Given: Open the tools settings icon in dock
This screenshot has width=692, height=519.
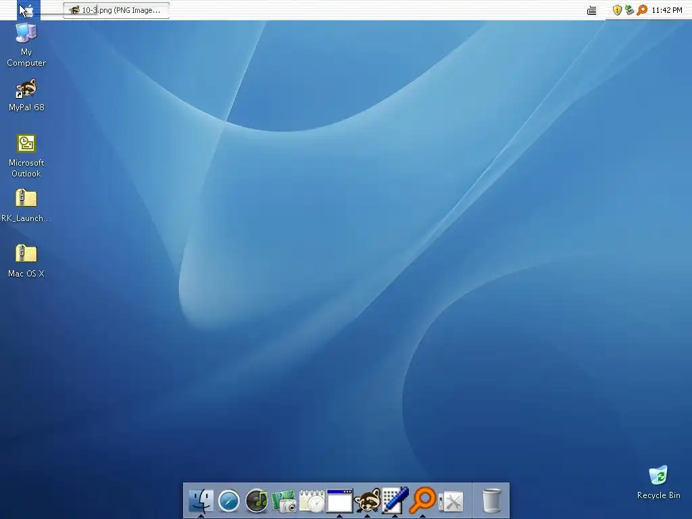Looking at the screenshot, I should pyautogui.click(x=451, y=502).
